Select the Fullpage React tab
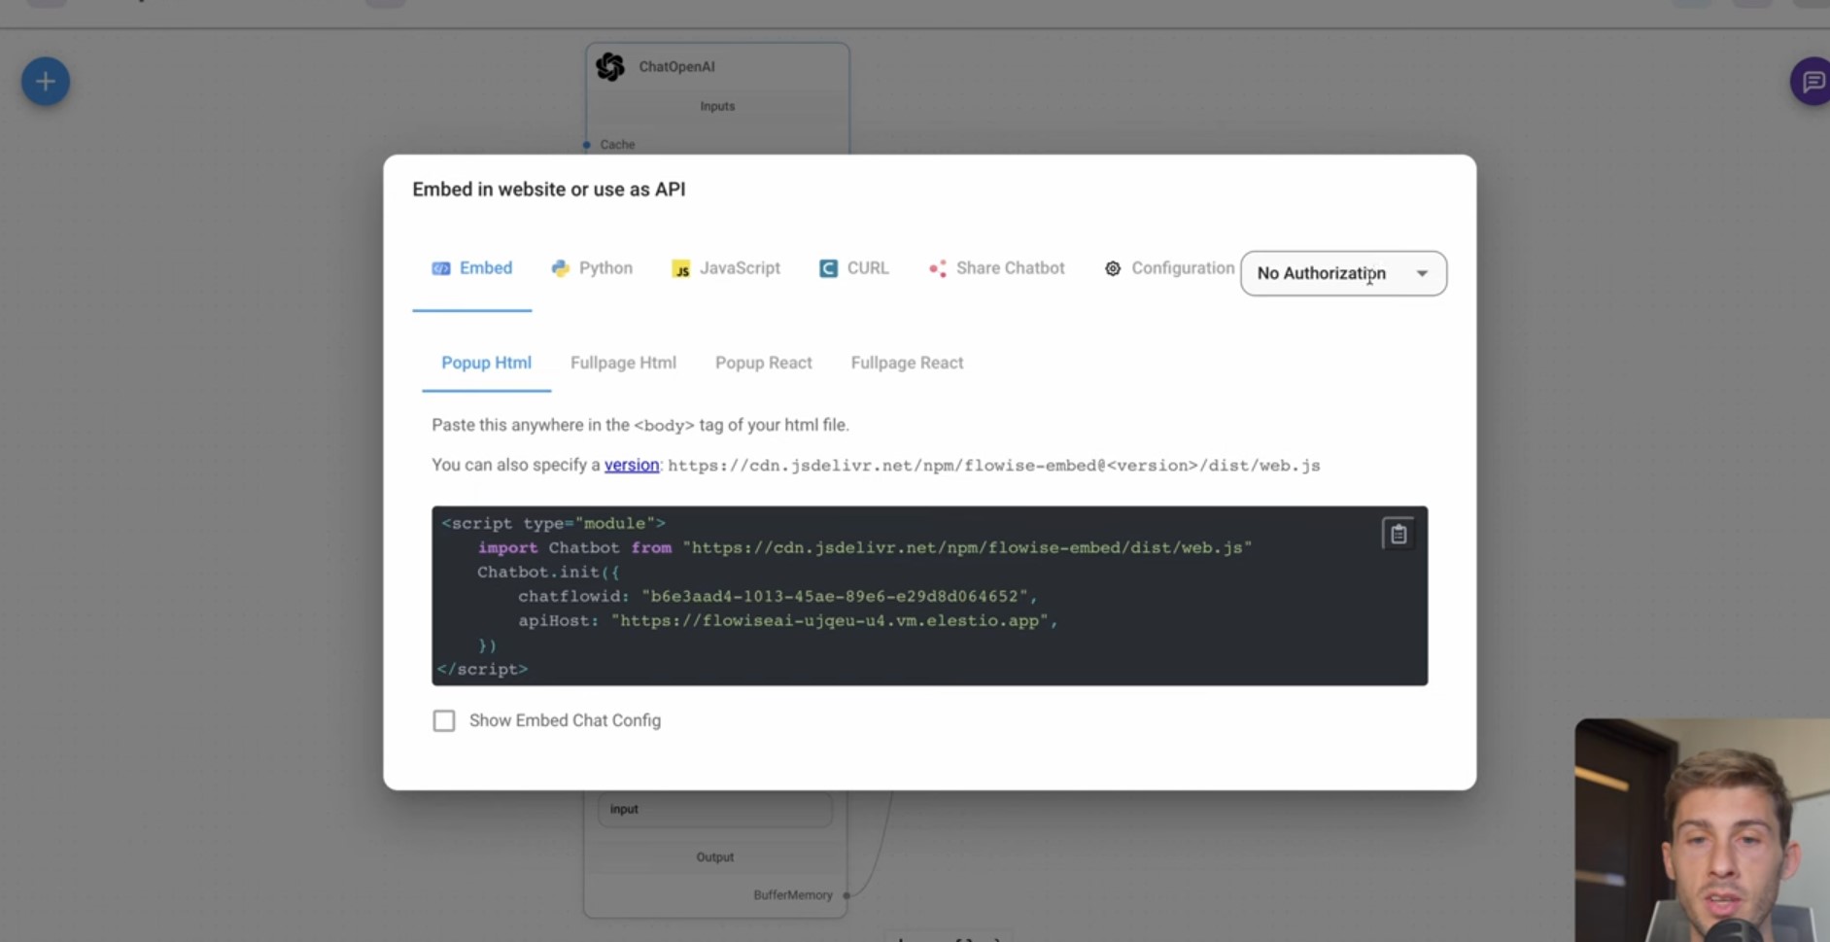The image size is (1830, 942). tap(907, 363)
